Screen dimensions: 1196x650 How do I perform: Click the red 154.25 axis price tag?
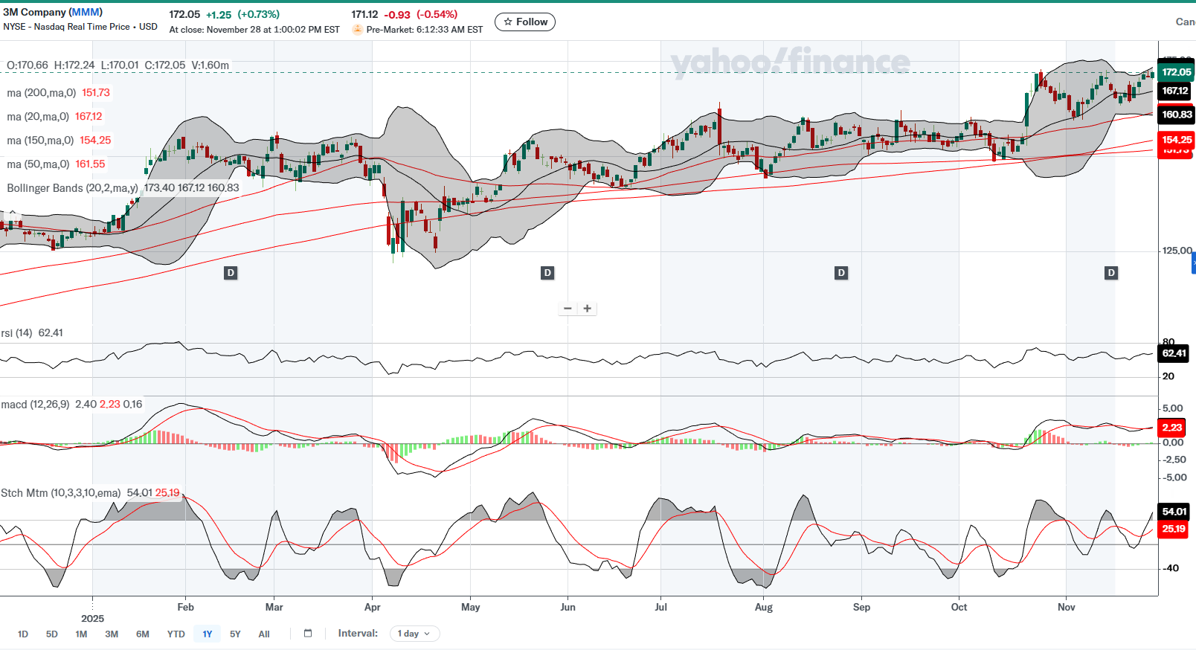(x=1177, y=139)
